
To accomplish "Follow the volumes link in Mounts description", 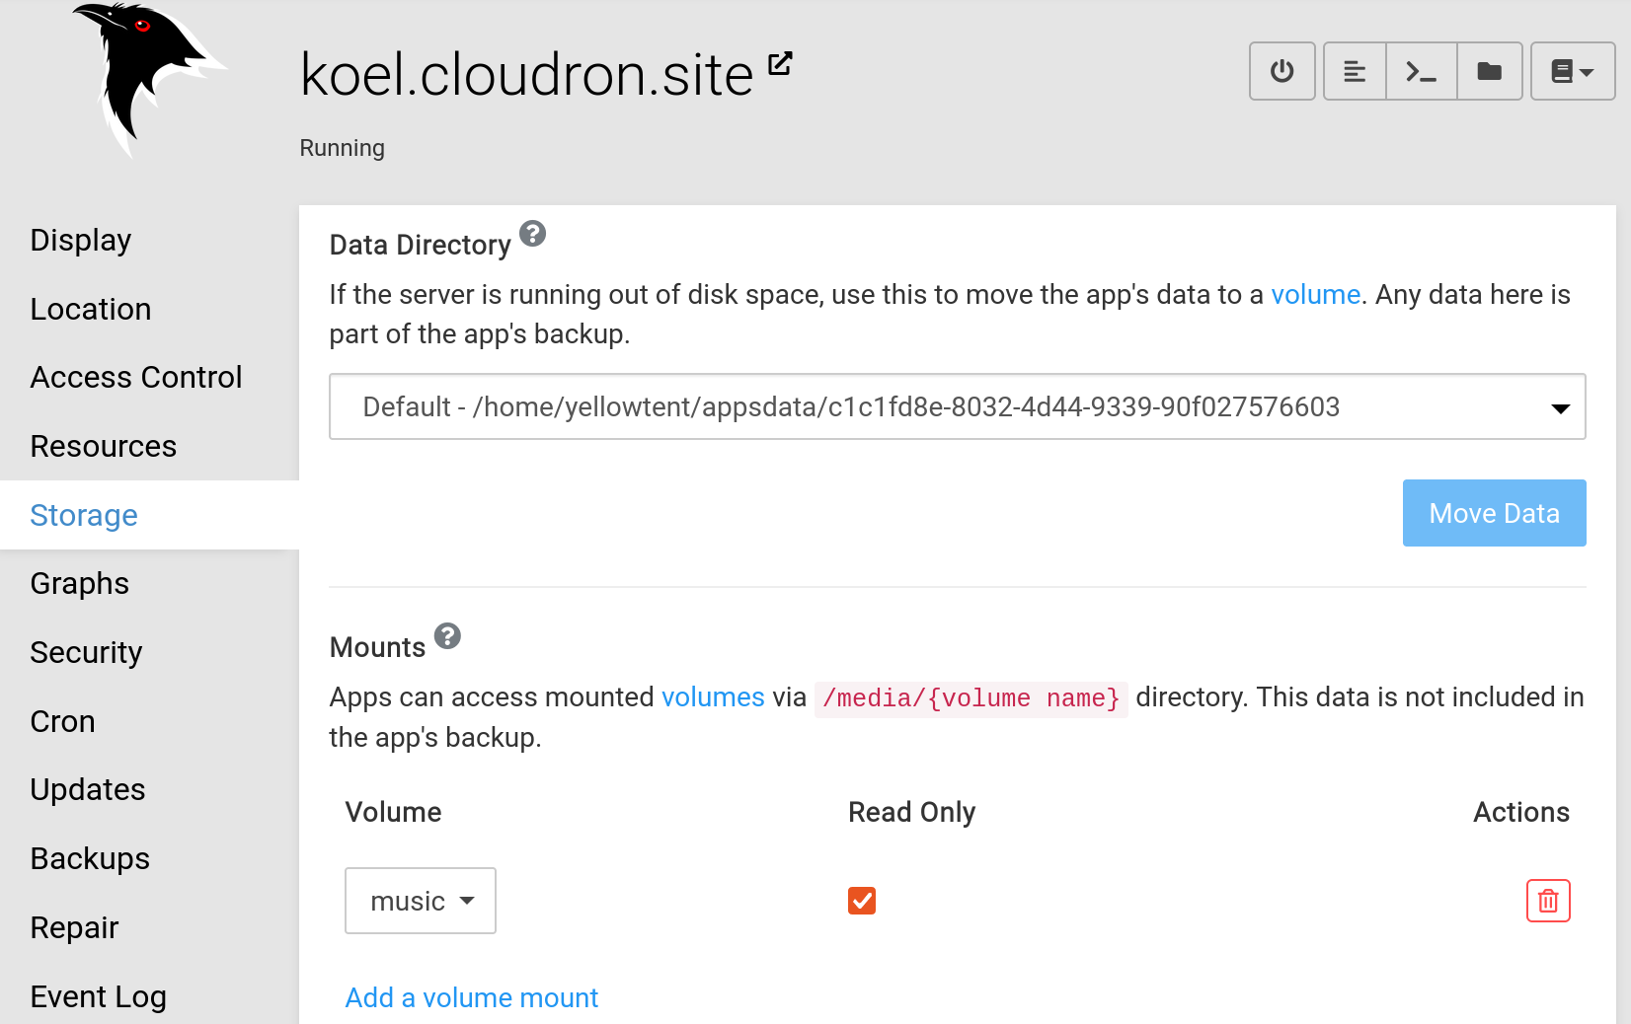I will (712, 697).
